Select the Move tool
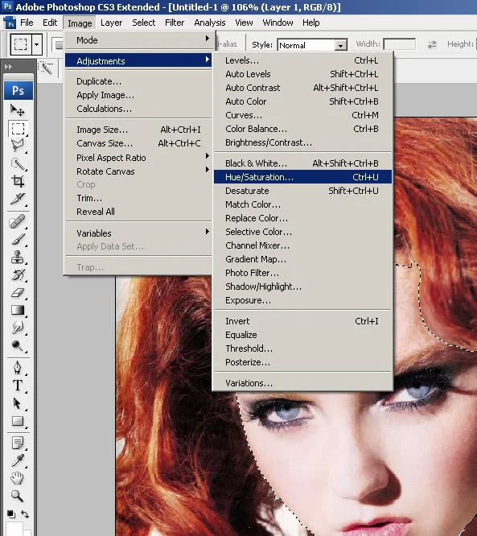Image resolution: width=477 pixels, height=536 pixels. coord(18,110)
